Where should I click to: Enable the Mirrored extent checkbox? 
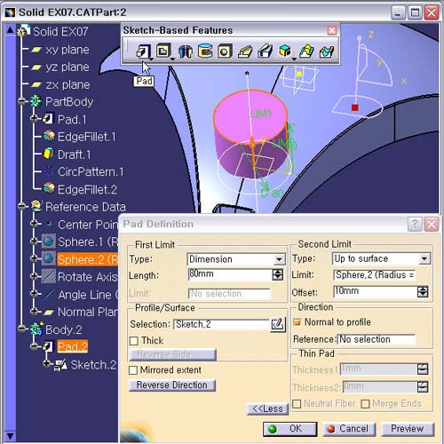coord(133,370)
